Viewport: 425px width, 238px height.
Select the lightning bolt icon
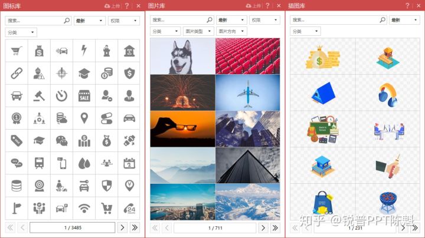coord(84,51)
